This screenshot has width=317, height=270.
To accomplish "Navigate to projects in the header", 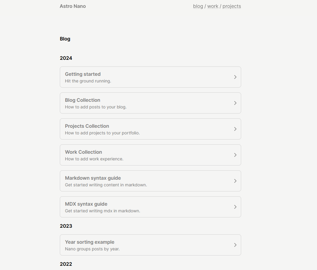I will click(x=232, y=6).
